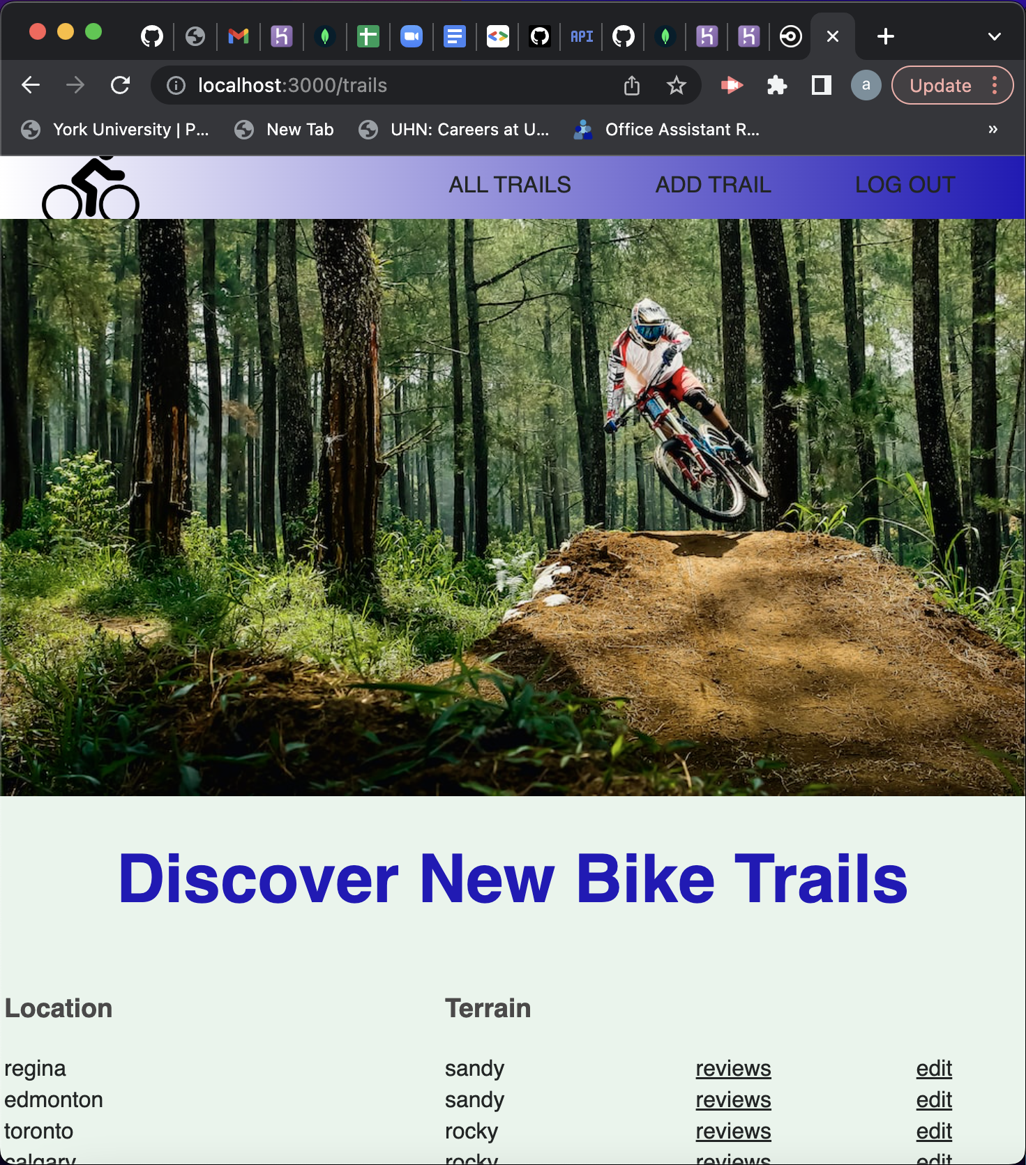Image resolution: width=1026 pixels, height=1165 pixels.
Task: Open the York University bookmark
Action: point(115,130)
